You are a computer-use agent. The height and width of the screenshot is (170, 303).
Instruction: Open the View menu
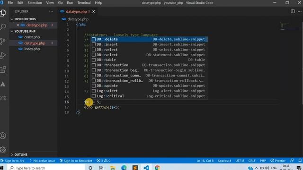(50, 3)
